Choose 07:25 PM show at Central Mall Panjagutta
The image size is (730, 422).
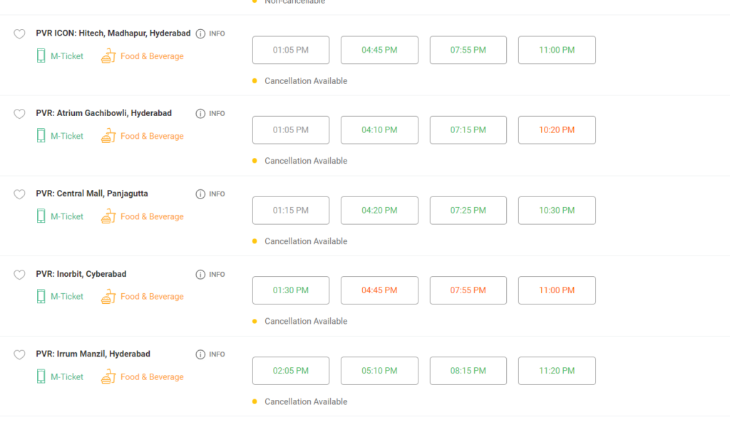click(x=468, y=210)
